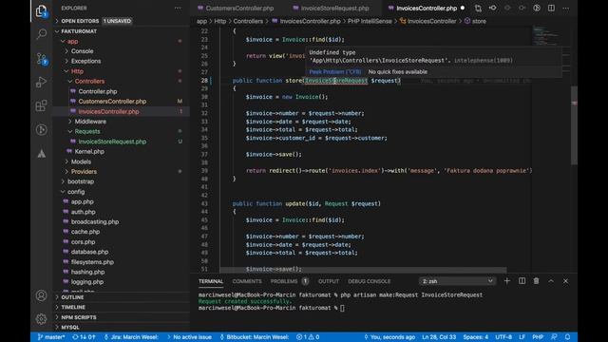Image resolution: width=608 pixels, height=342 pixels.
Task: Kill terminal with trash icon
Action: click(536, 281)
